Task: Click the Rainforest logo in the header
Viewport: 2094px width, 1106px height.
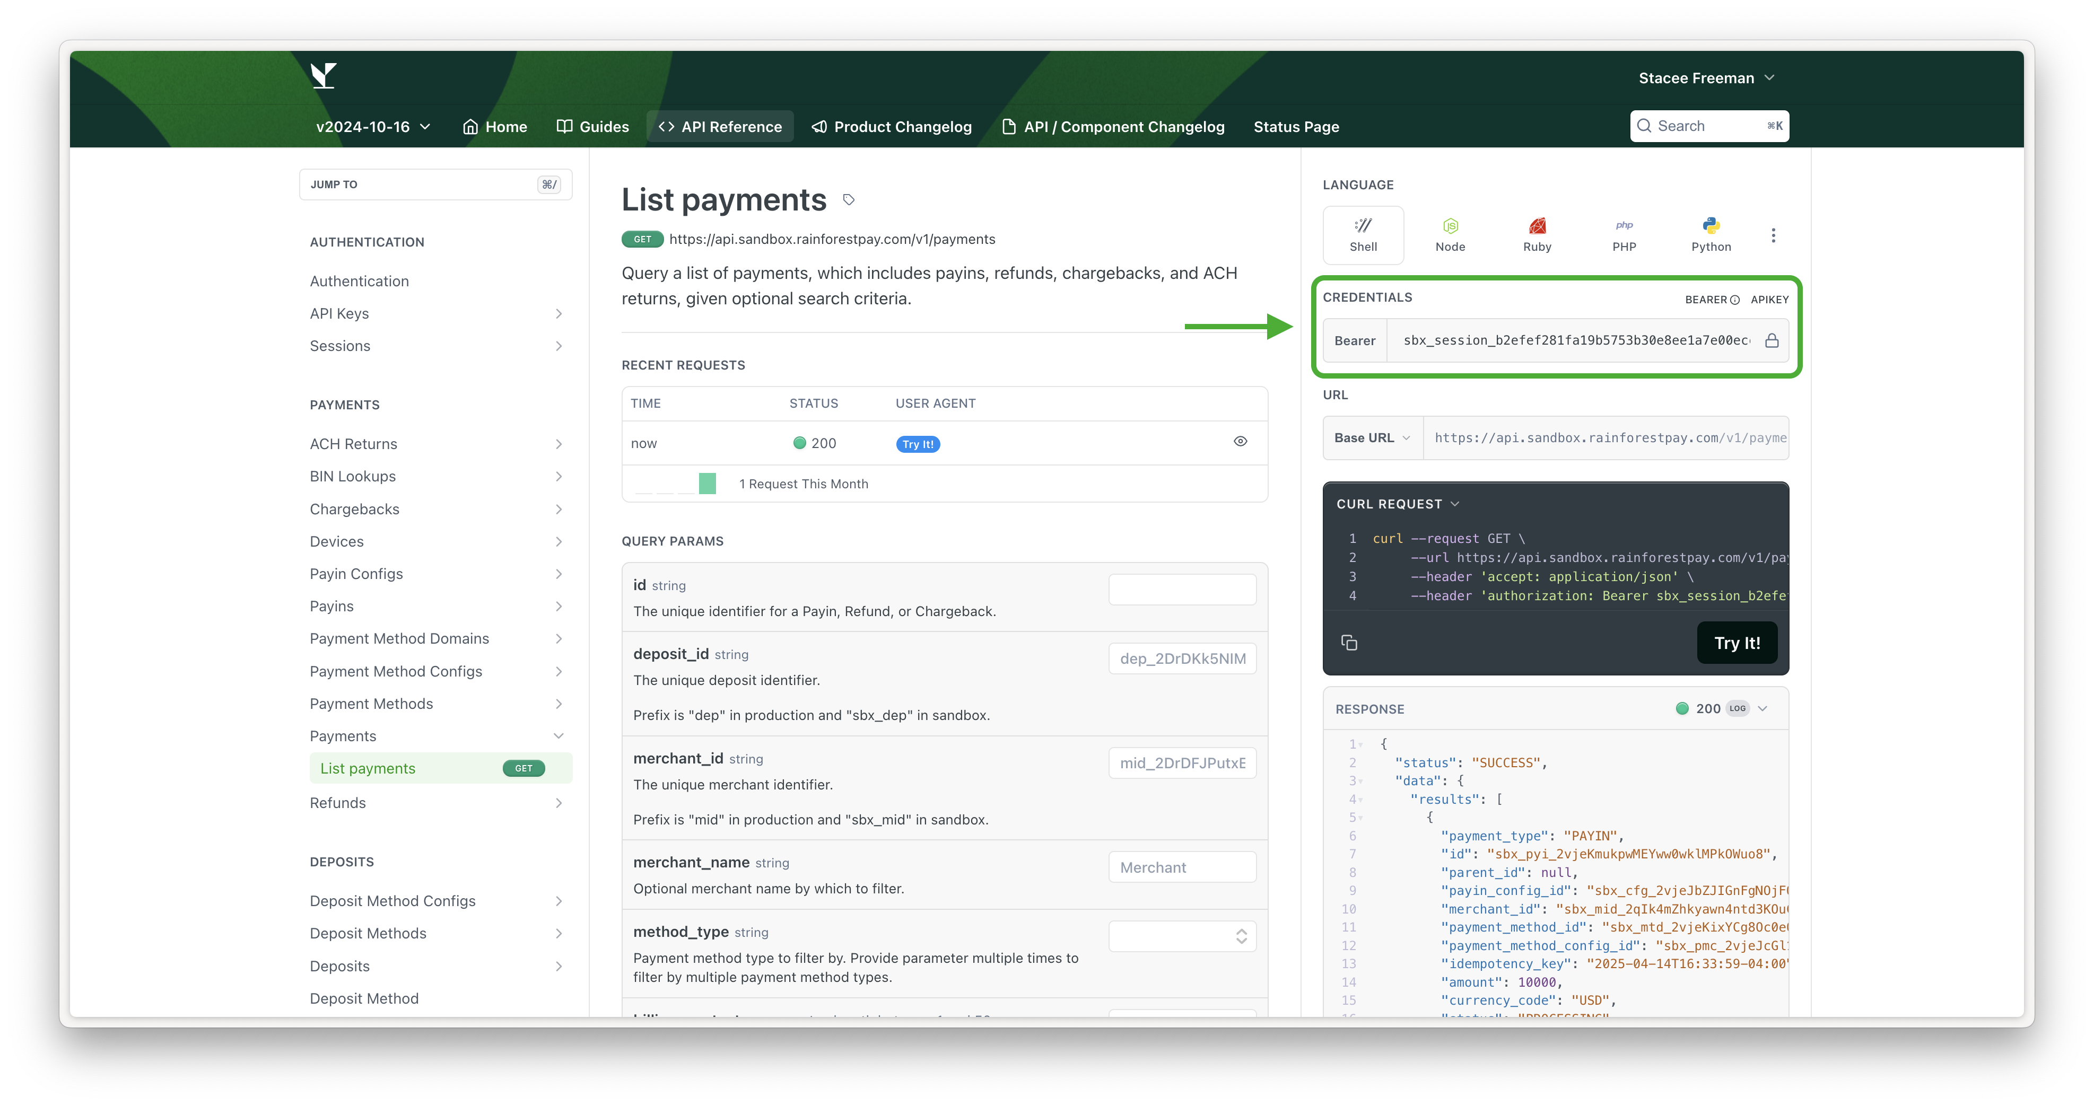Action: pos(324,76)
